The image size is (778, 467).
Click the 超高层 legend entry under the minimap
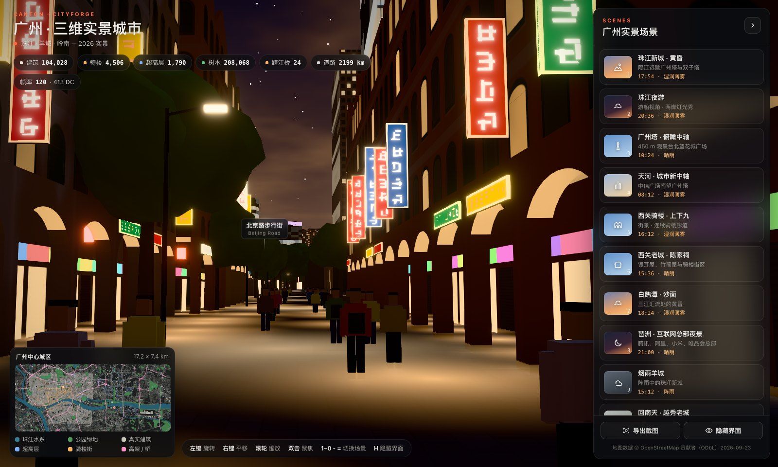[27, 449]
